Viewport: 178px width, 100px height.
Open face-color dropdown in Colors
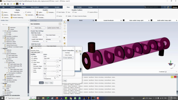[52, 58]
